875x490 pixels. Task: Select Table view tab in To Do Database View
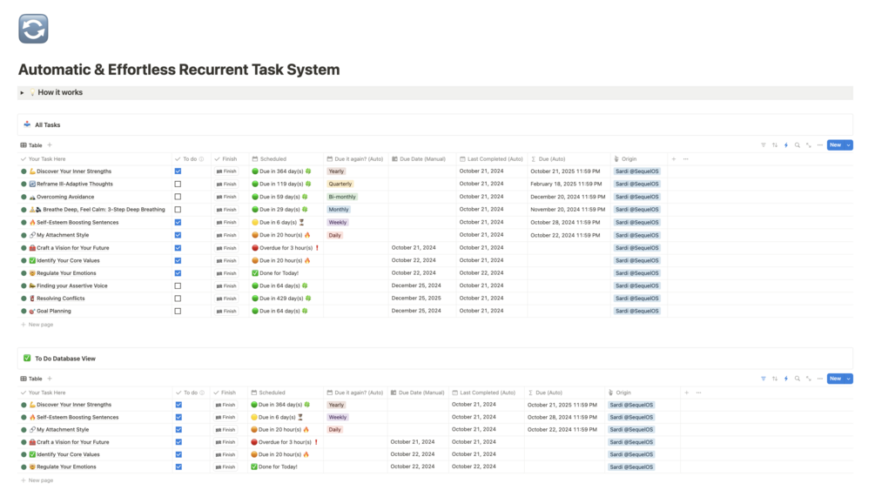coord(31,379)
